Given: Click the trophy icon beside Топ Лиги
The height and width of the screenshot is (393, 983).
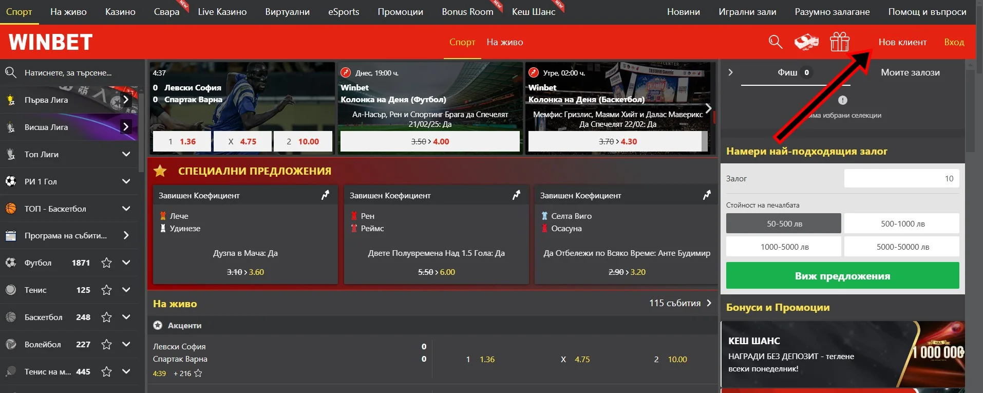Looking at the screenshot, I should [11, 154].
